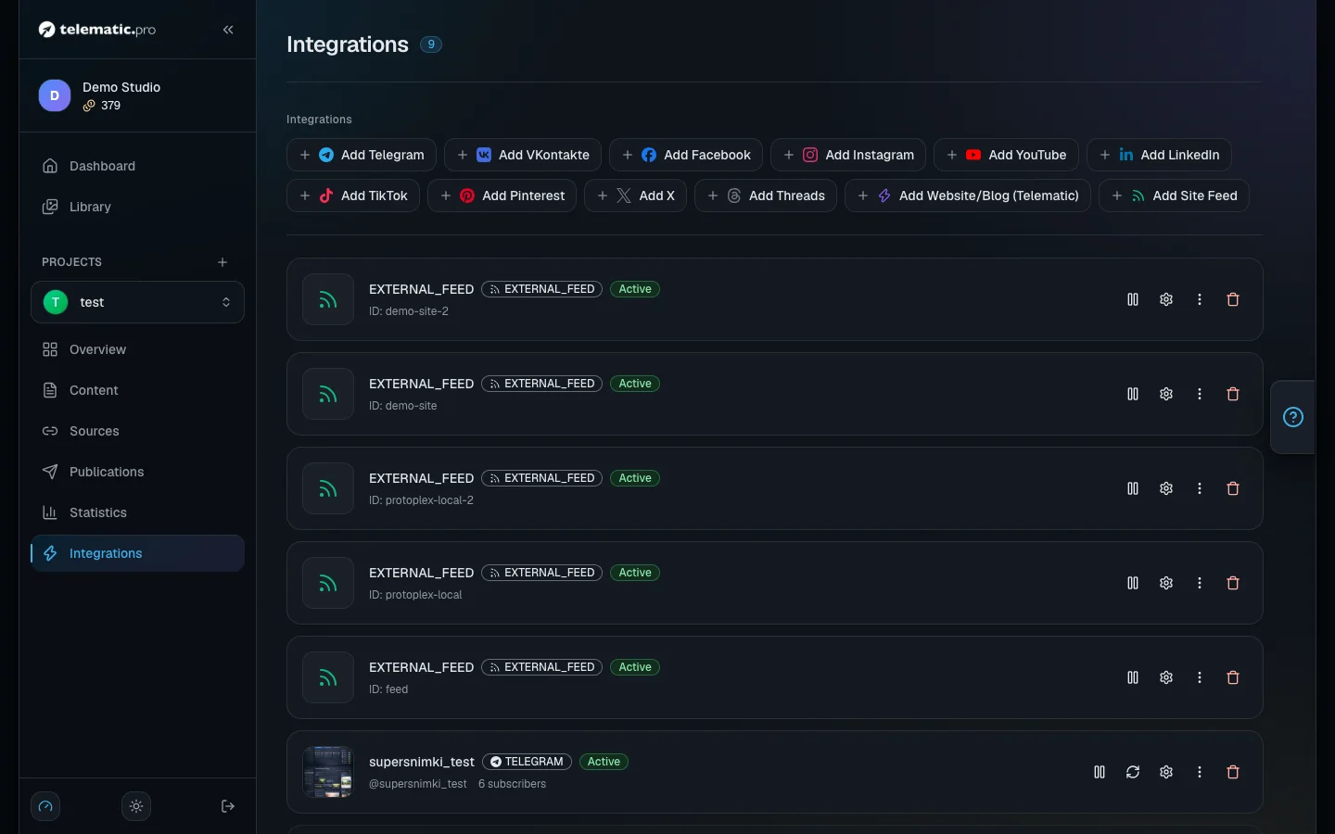Image resolution: width=1335 pixels, height=834 pixels.
Task: Open the test project selector dropdown
Action: click(137, 302)
